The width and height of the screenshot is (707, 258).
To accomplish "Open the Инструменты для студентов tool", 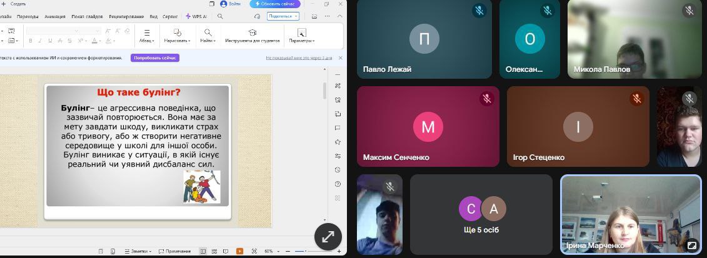I will click(252, 36).
